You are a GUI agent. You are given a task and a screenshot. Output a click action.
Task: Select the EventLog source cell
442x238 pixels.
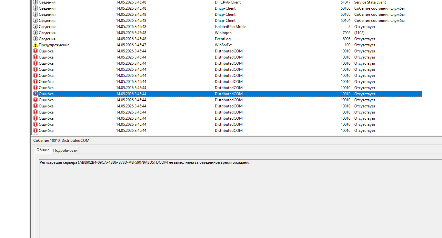pyautogui.click(x=223, y=39)
